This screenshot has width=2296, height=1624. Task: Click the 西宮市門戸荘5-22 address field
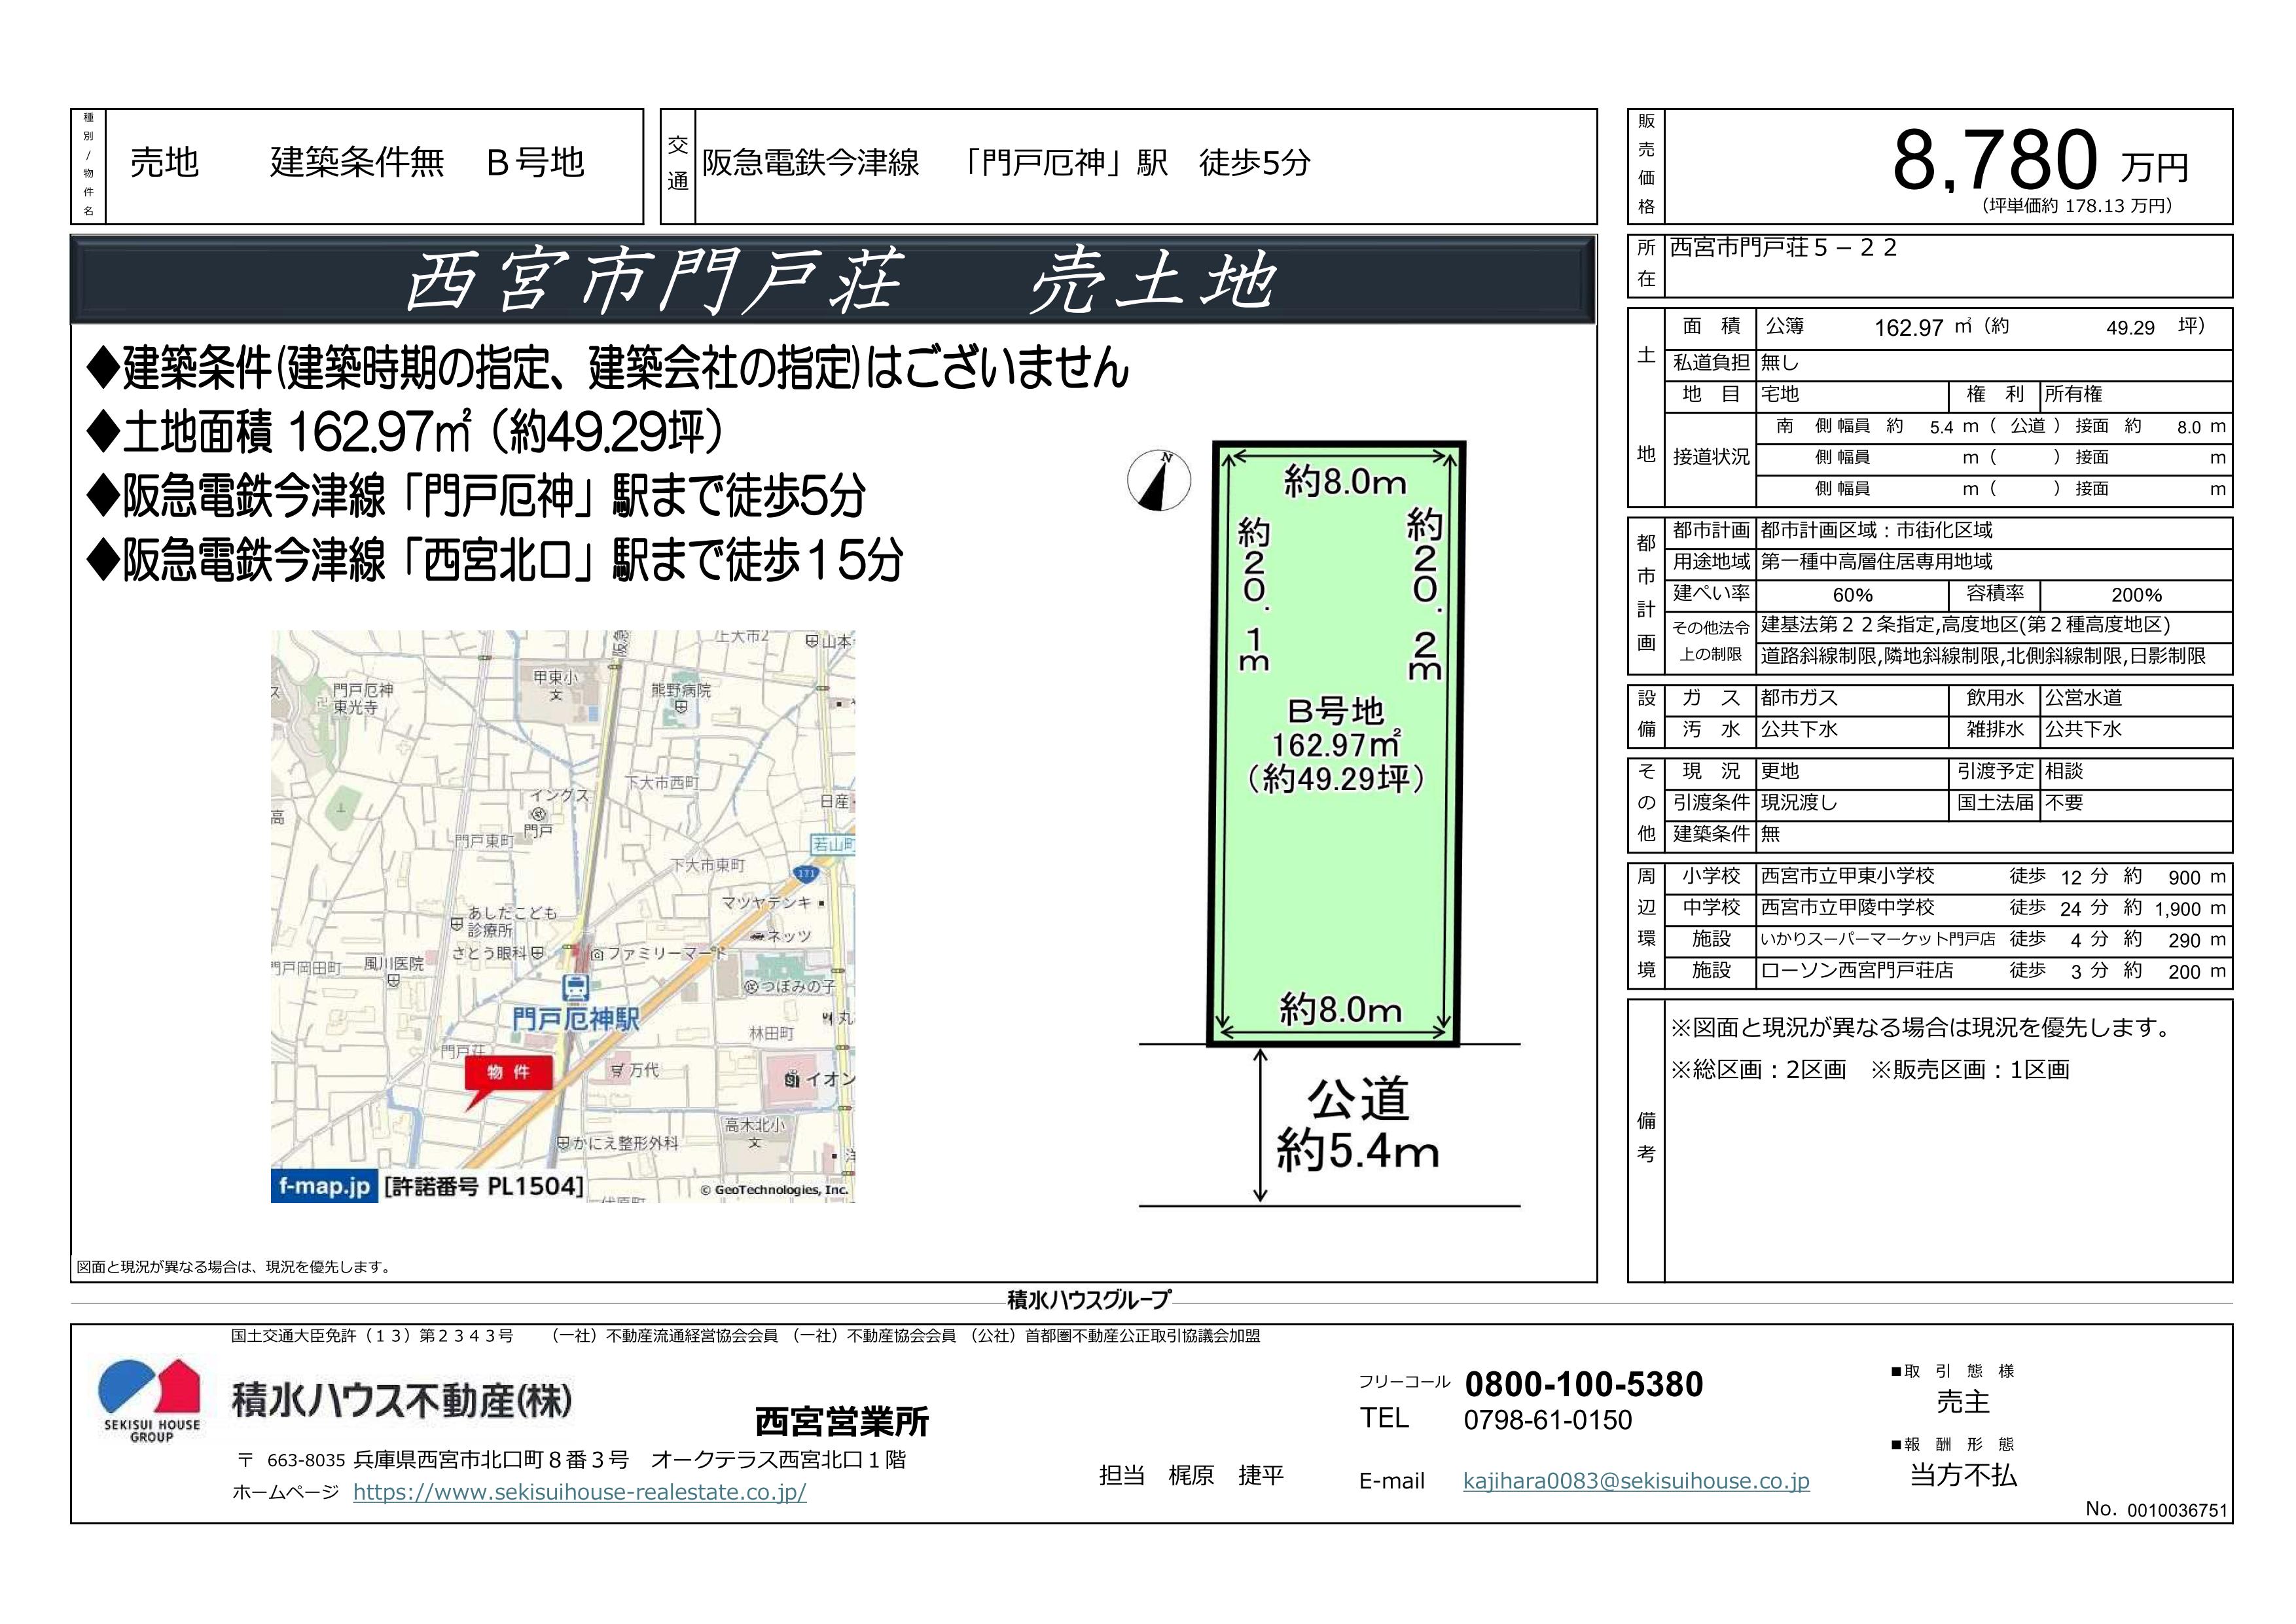pyautogui.click(x=1783, y=248)
